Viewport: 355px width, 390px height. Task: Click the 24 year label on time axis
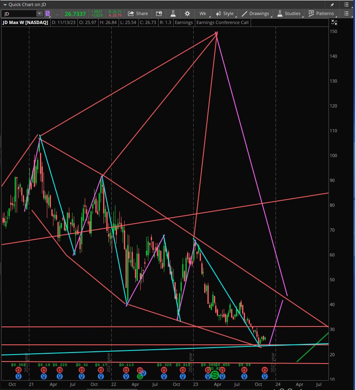[278, 384]
